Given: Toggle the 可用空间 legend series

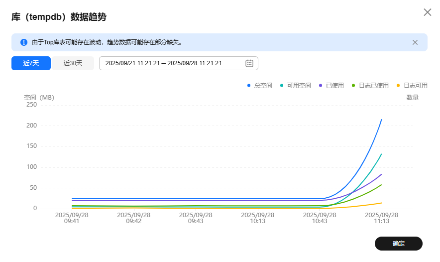Looking at the screenshot, I should coord(299,86).
